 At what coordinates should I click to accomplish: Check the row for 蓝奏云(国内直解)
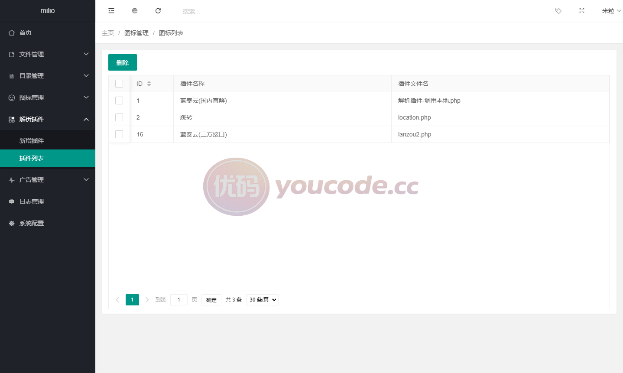pos(119,101)
